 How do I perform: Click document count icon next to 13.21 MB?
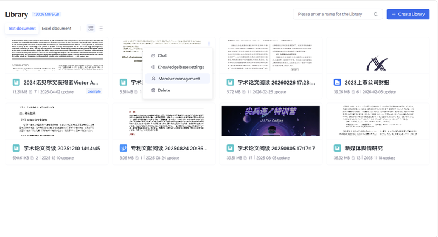pos(31,92)
